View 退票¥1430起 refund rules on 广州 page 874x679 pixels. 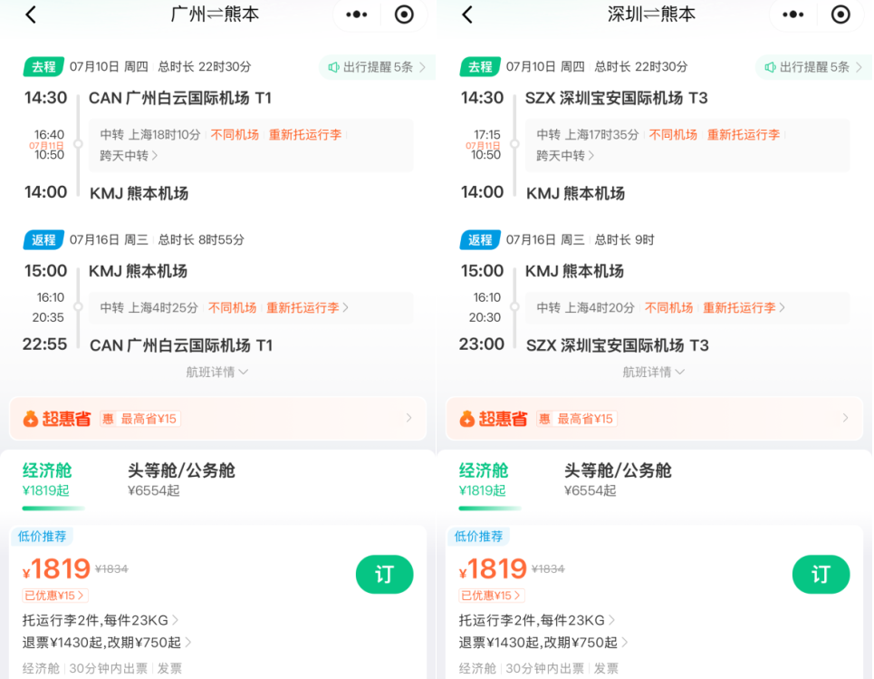pos(107,643)
